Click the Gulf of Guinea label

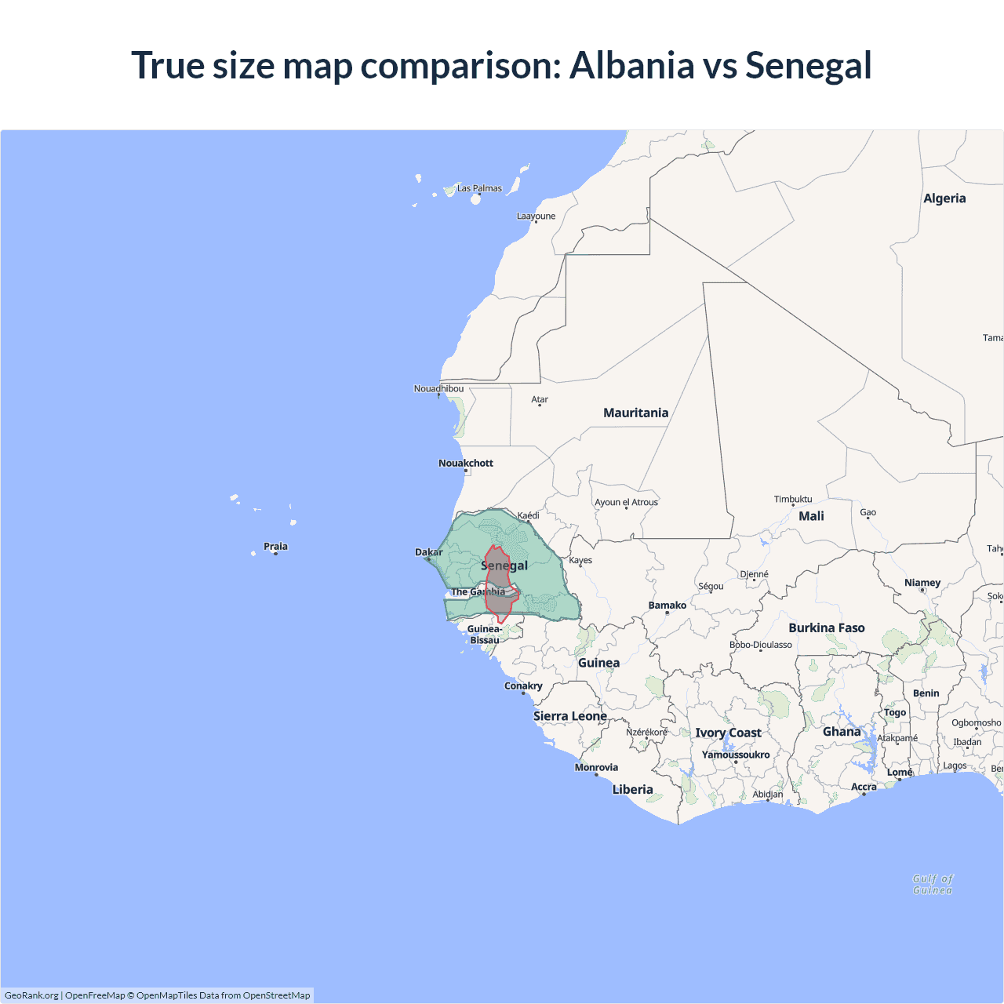(932, 885)
